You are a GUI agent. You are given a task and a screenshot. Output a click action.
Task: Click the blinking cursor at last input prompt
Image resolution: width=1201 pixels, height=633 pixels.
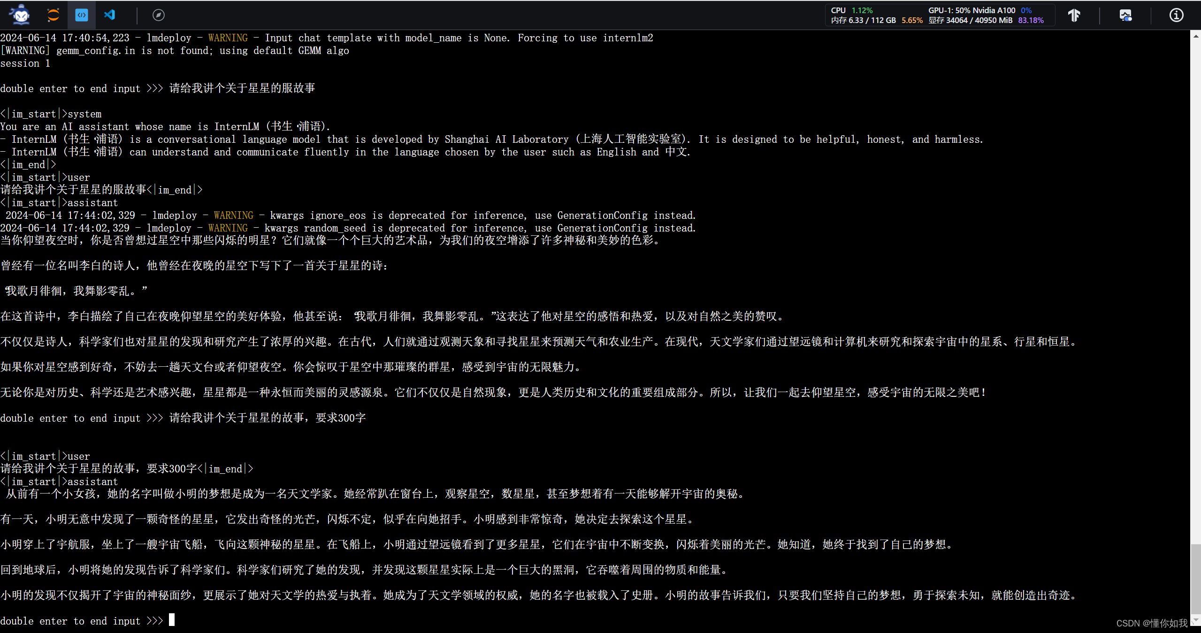[172, 620]
